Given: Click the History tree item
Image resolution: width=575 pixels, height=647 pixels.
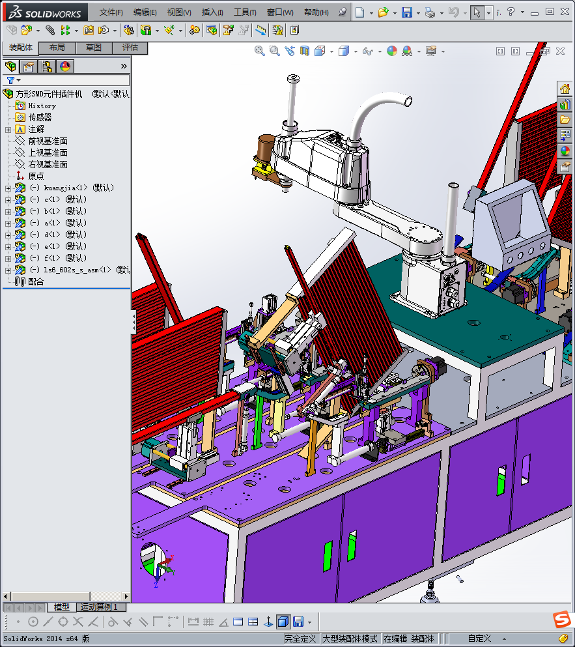Looking at the screenshot, I should [42, 106].
